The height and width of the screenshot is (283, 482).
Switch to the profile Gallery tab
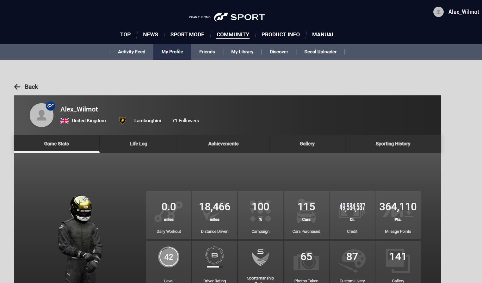pyautogui.click(x=307, y=144)
